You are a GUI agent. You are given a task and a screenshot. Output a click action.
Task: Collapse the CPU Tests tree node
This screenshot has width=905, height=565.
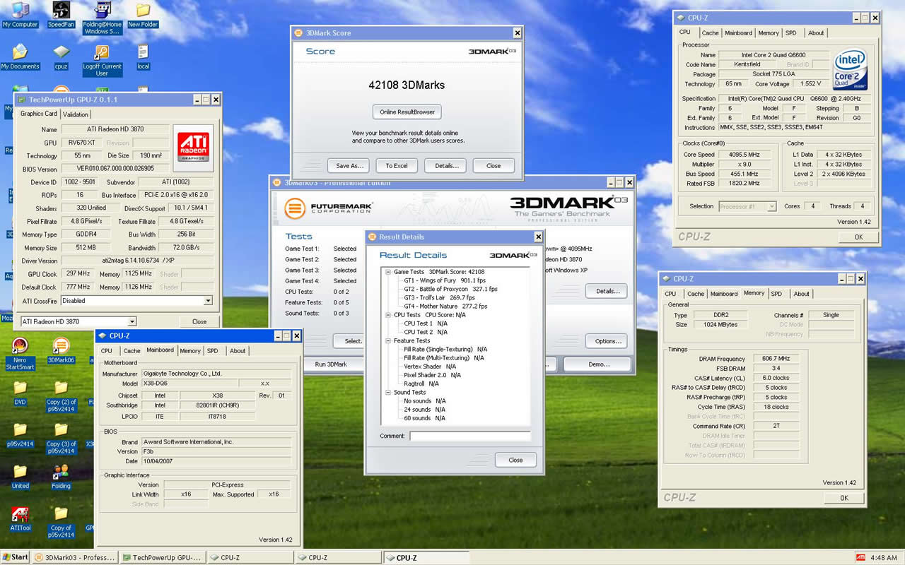(x=388, y=315)
